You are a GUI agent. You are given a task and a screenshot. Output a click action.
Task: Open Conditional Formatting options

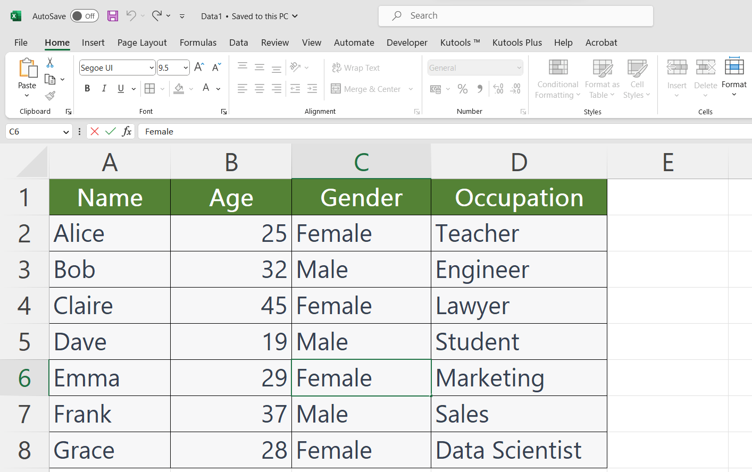click(x=557, y=79)
